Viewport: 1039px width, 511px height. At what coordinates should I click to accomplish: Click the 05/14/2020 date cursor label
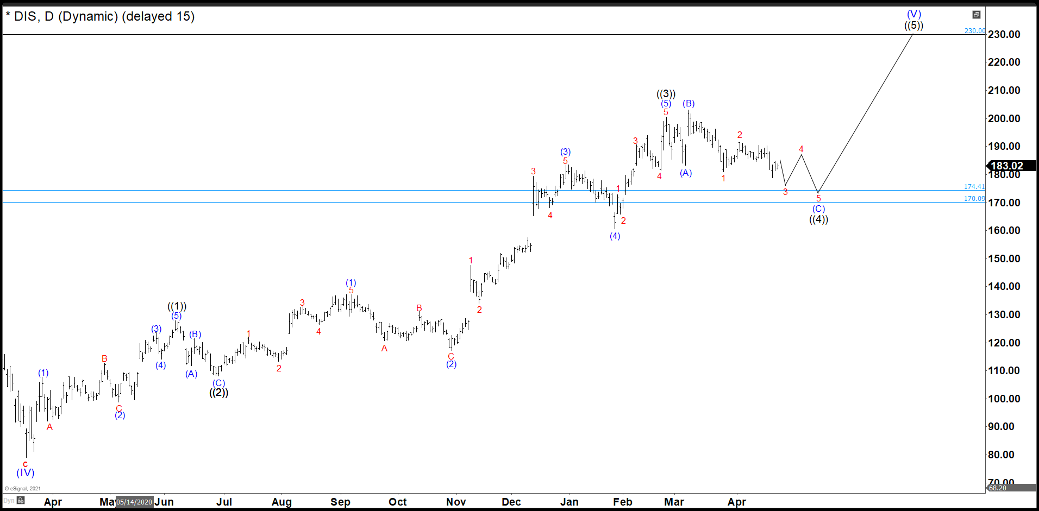coord(134,502)
